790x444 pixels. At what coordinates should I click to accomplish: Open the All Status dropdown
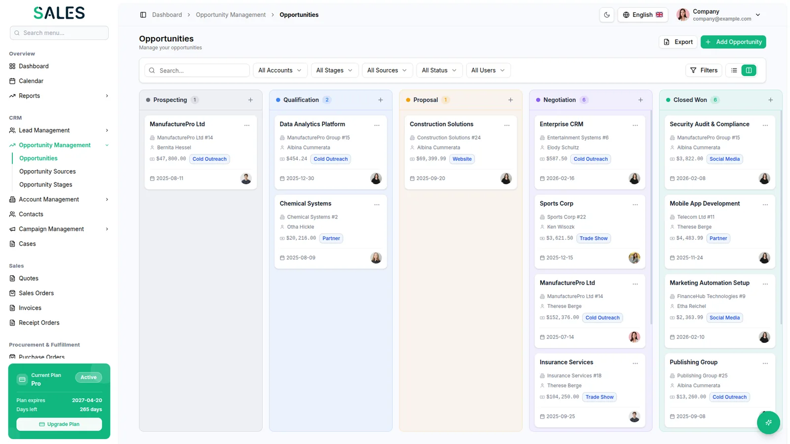[x=439, y=71]
